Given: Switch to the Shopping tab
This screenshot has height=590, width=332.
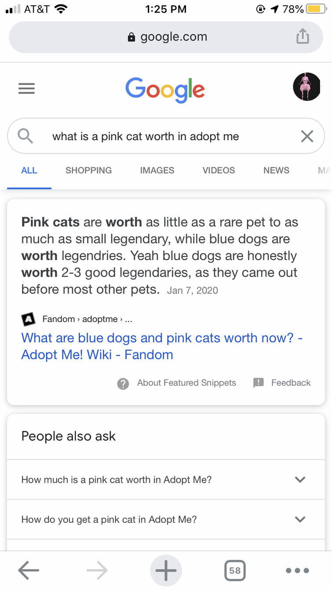Looking at the screenshot, I should click(x=88, y=170).
